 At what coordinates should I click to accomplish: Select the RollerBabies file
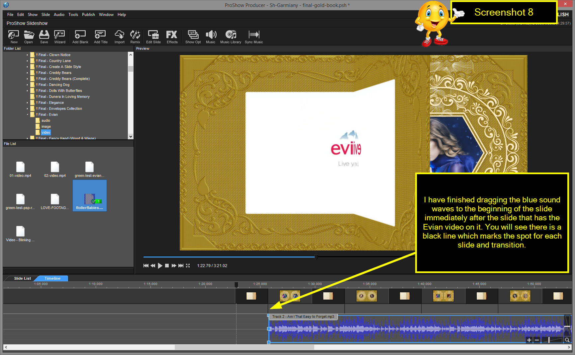89,196
